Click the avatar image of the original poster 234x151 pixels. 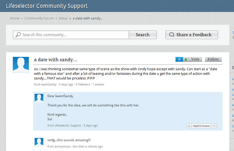tap(21, 65)
